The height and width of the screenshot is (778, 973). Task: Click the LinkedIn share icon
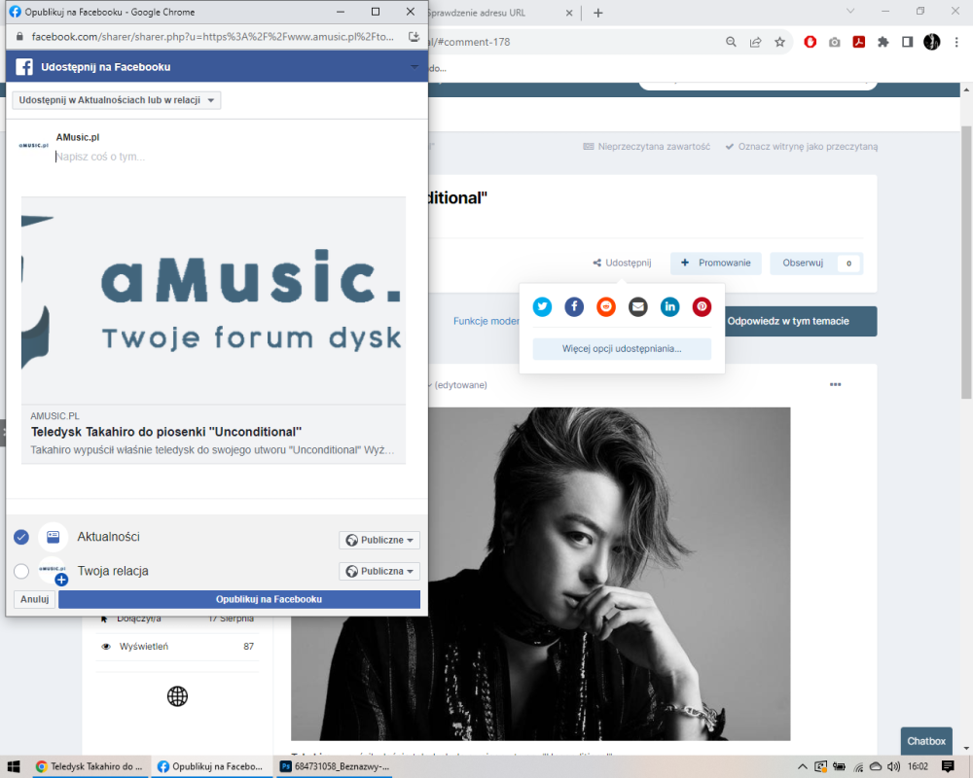coord(670,307)
